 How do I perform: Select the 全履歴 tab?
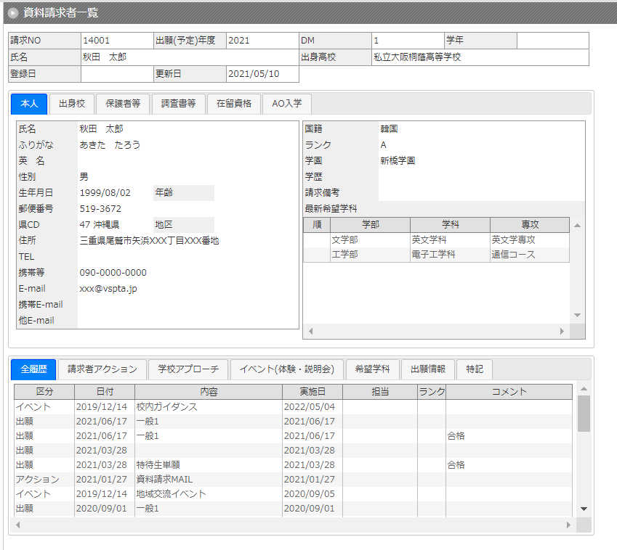(33, 369)
